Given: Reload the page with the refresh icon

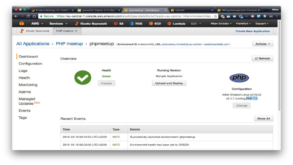Looking at the screenshot, I should tap(28, 16).
